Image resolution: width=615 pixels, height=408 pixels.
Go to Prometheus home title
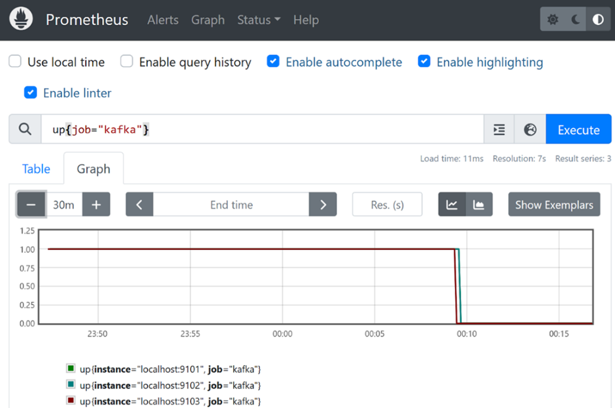pos(87,20)
